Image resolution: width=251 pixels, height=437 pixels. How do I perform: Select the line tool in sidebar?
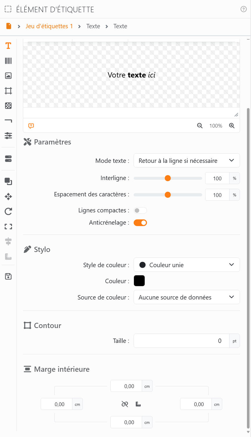8,121
